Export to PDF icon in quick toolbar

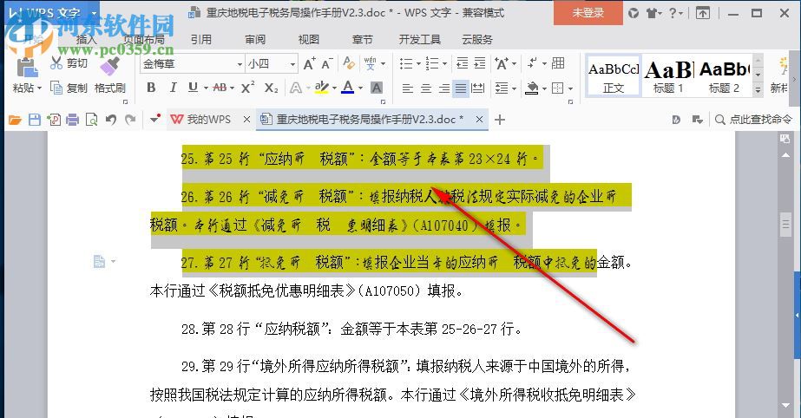tap(54, 120)
